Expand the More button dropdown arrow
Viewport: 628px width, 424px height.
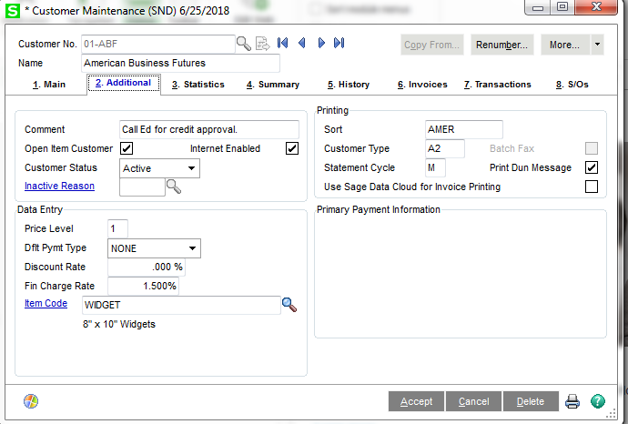click(x=596, y=45)
